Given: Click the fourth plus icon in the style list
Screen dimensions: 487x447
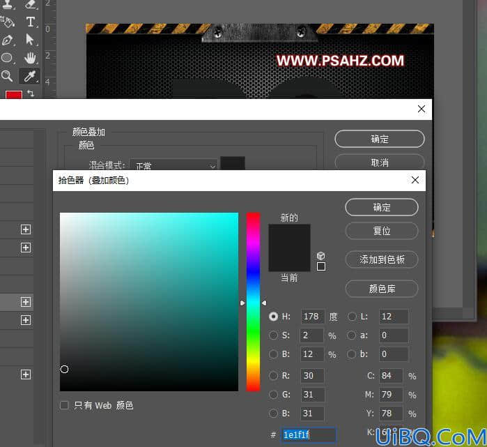Looking at the screenshot, I should coord(26,320).
